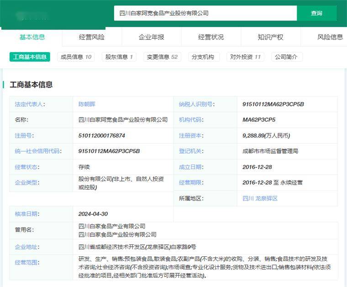Select establishment date 2016-12-28

257,167
